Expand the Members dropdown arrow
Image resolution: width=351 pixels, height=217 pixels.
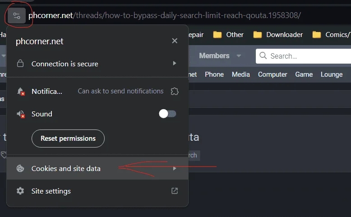pyautogui.click(x=239, y=56)
